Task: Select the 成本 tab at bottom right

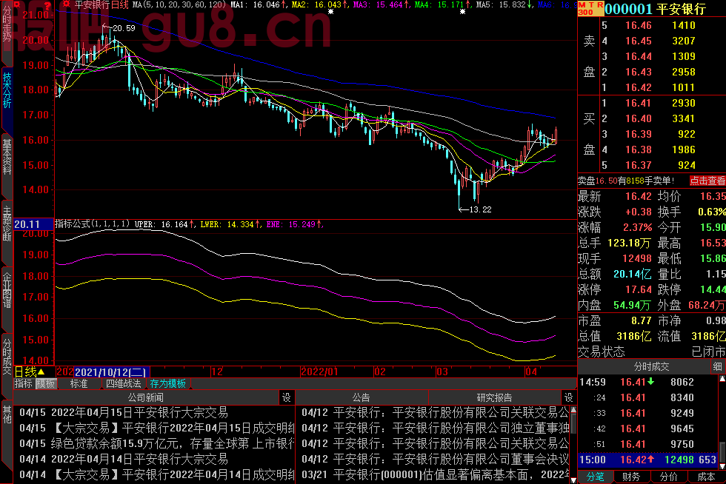Action: coord(706,477)
